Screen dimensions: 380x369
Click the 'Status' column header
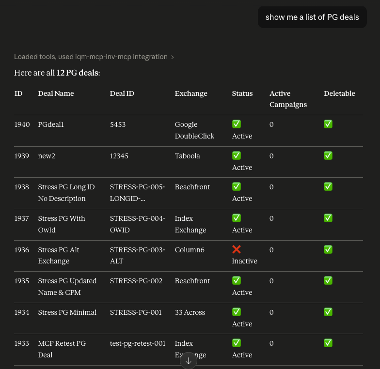pos(242,93)
